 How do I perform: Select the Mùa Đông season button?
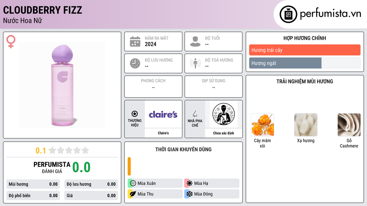[x=211, y=194]
